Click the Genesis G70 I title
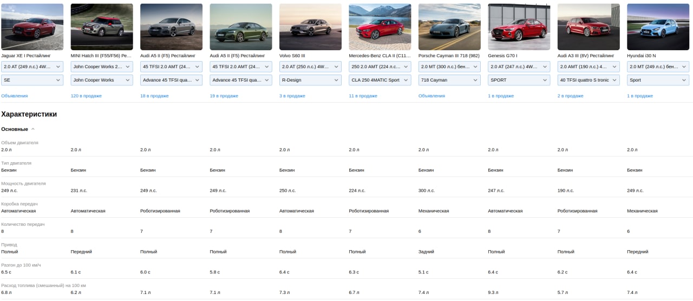Viewport: 693px width, 301px height. point(503,55)
